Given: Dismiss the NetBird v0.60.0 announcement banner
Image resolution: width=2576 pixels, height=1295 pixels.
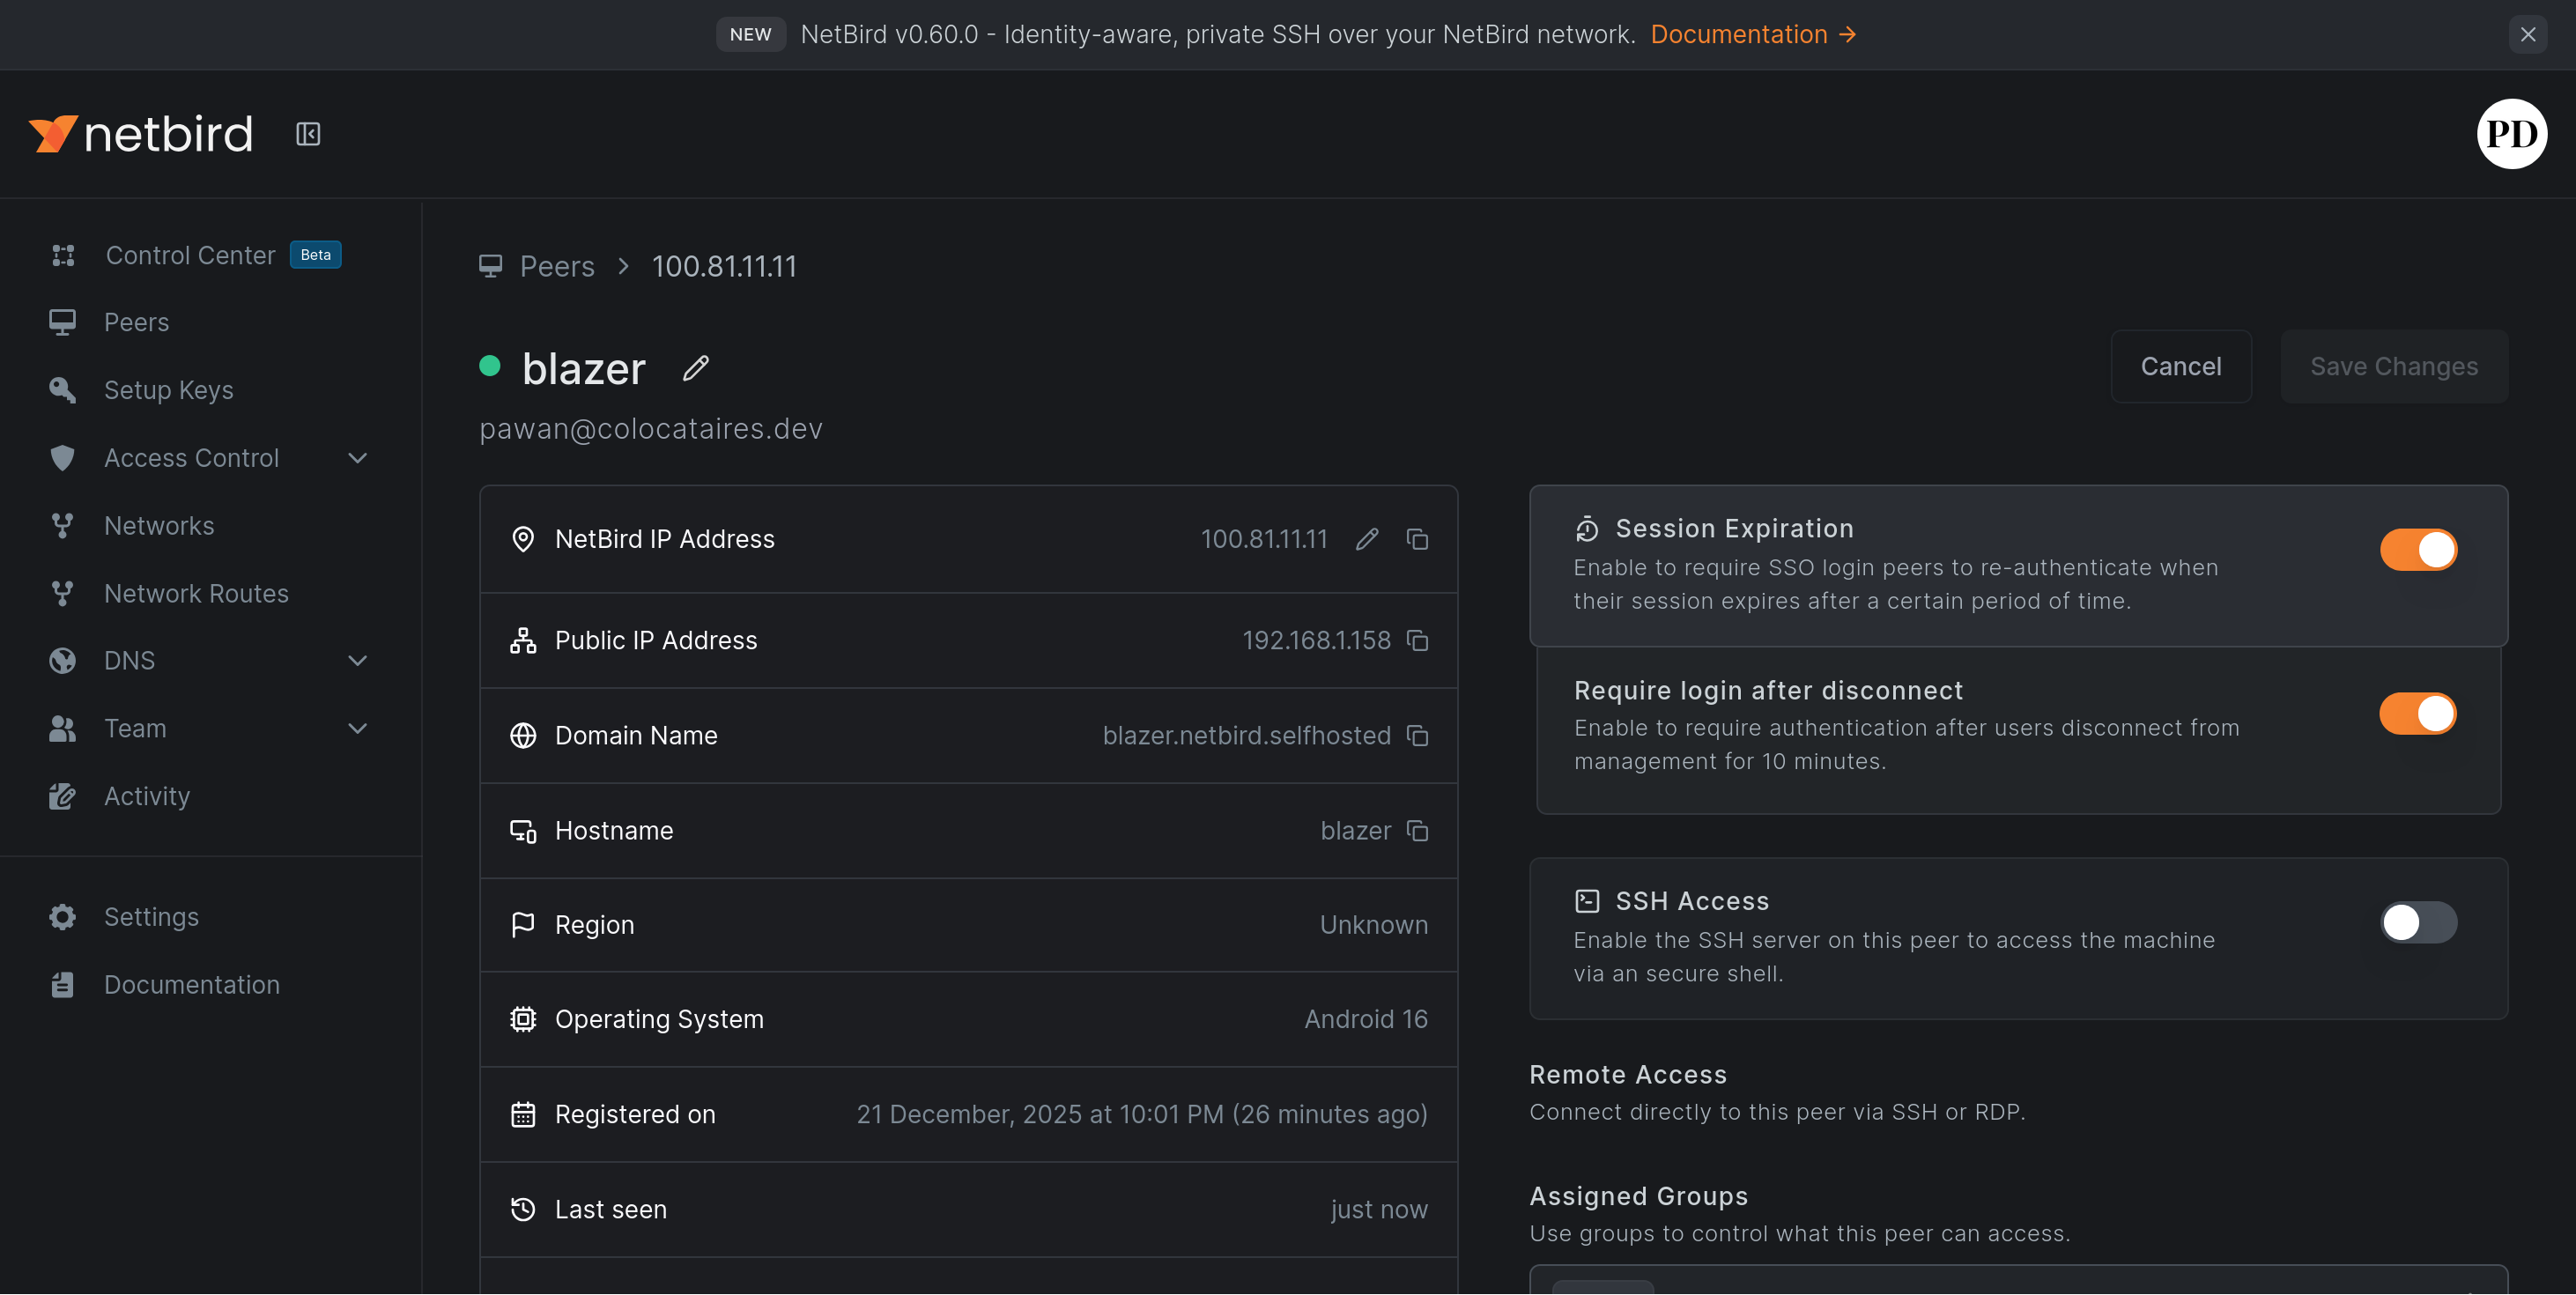Looking at the screenshot, I should [x=2527, y=34].
